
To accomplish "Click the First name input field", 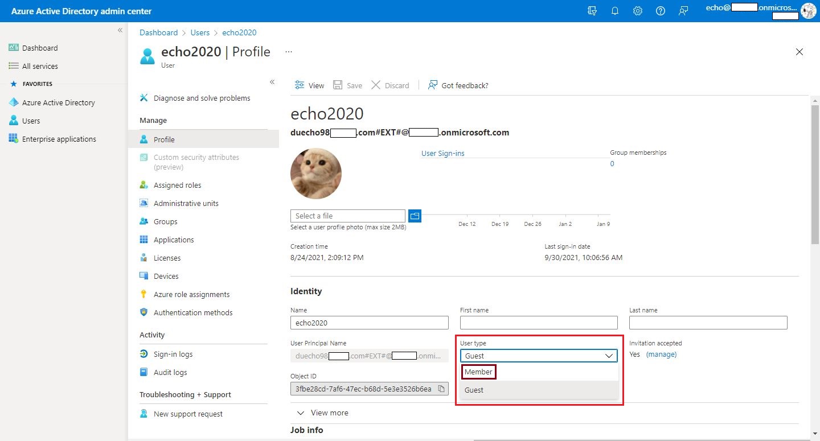I will click(x=539, y=323).
